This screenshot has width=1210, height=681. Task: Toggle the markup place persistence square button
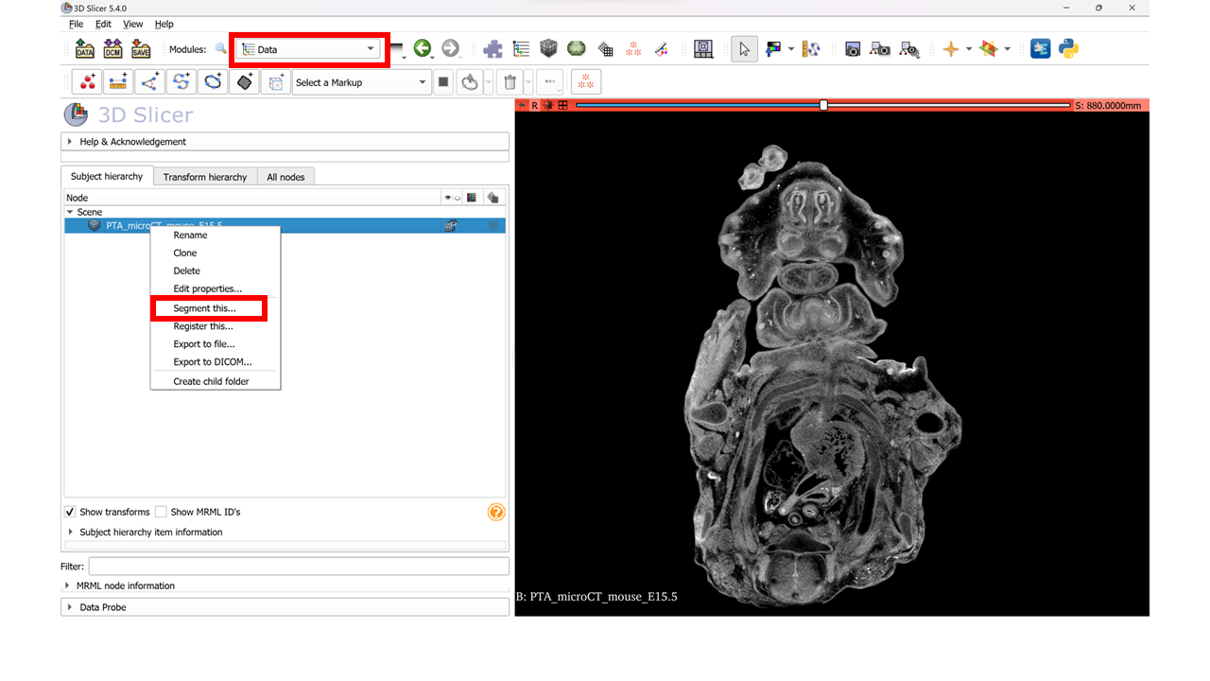click(x=443, y=82)
